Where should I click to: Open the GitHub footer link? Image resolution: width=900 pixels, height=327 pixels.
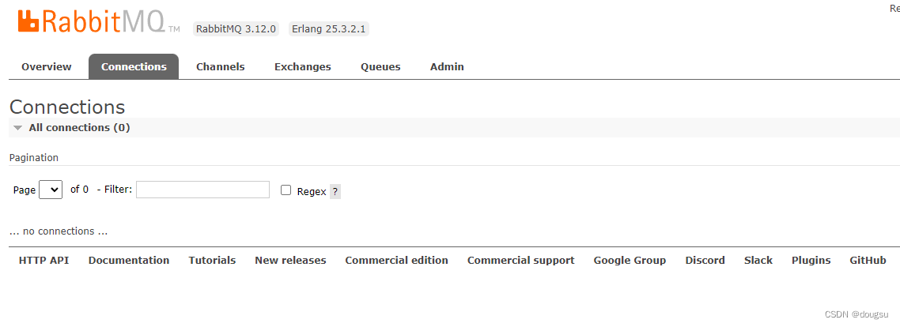(868, 260)
